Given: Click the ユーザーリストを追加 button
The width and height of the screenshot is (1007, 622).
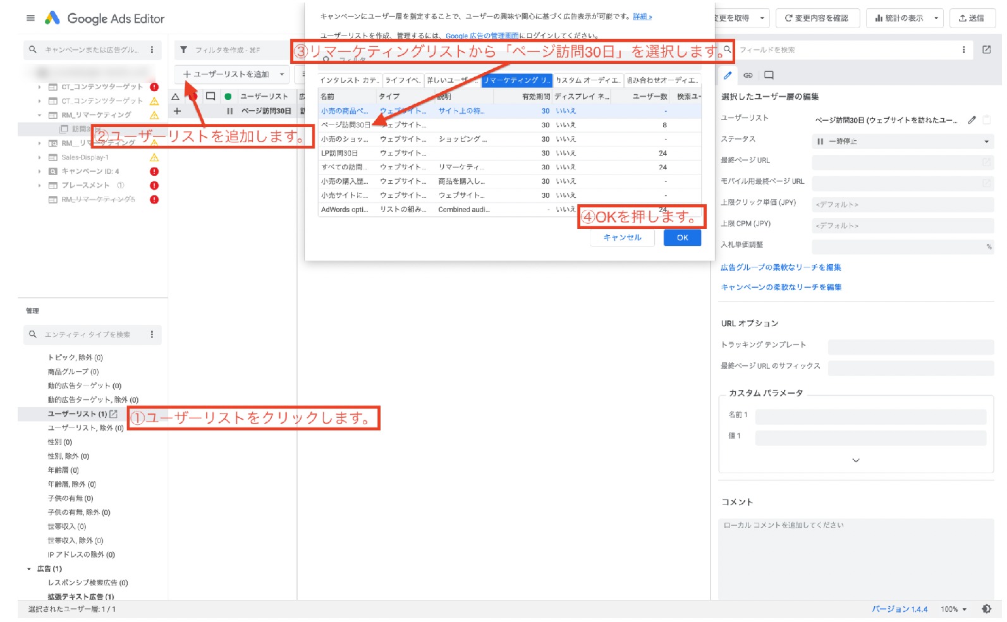Looking at the screenshot, I should (226, 75).
